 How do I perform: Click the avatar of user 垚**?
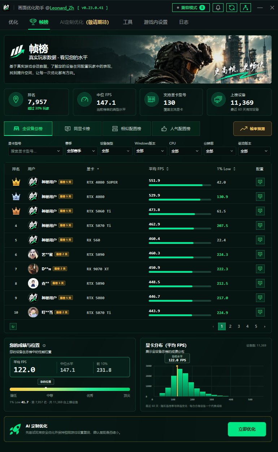coord(33,283)
